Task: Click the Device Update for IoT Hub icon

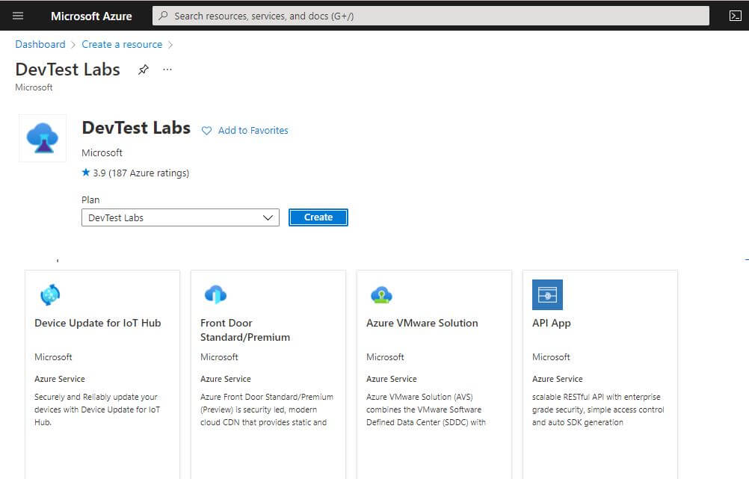Action: tap(50, 294)
